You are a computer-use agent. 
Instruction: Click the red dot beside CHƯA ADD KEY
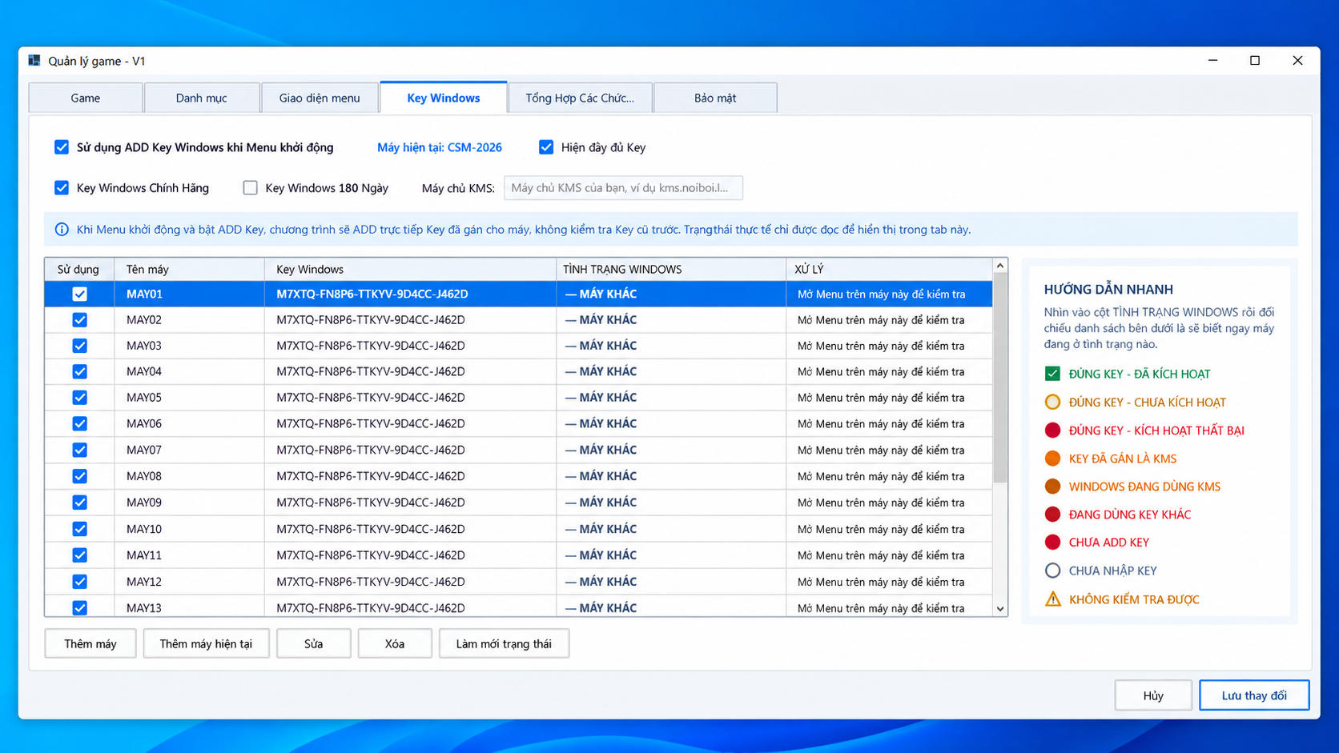click(x=1052, y=543)
